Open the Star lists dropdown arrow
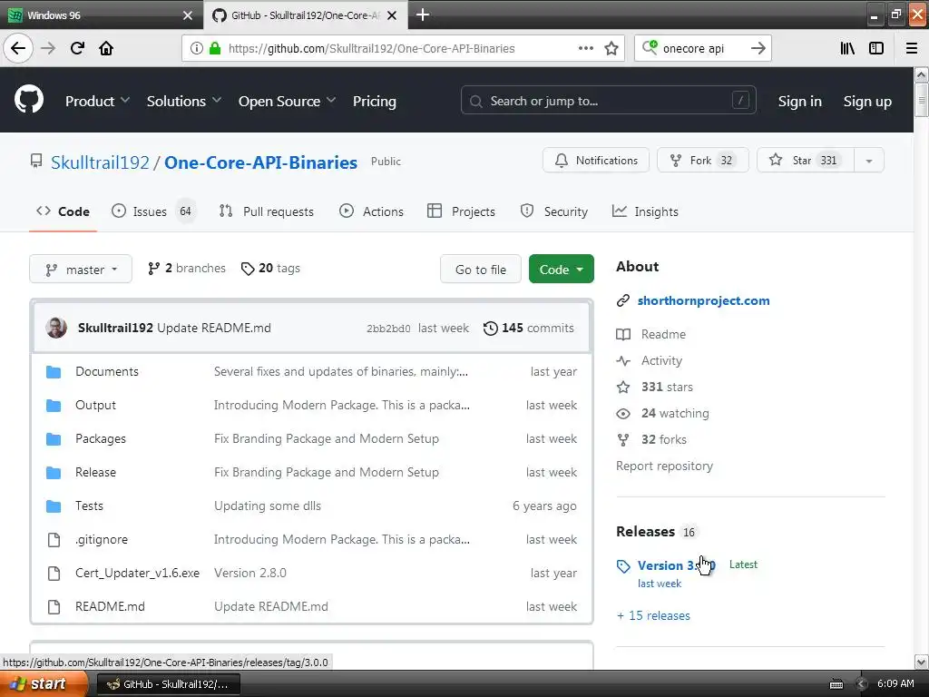The width and height of the screenshot is (929, 697). tap(868, 160)
